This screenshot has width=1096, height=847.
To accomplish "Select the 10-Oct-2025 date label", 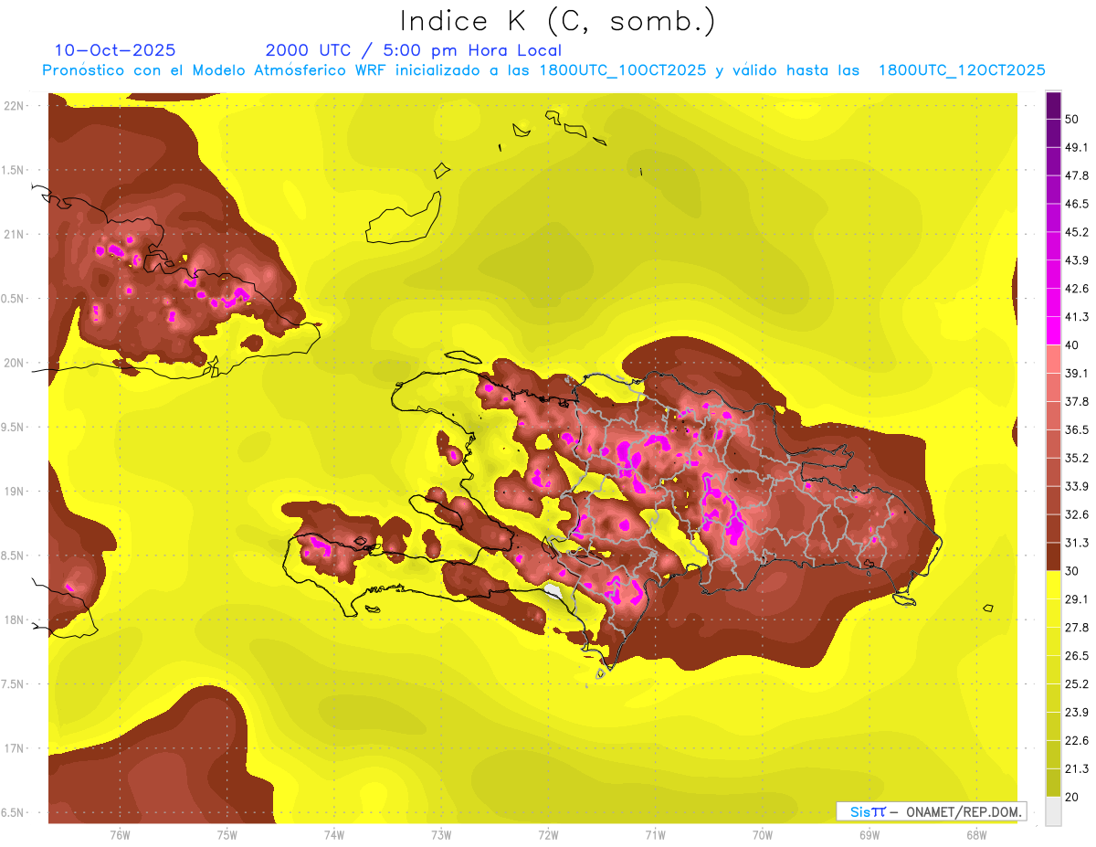I will tap(115, 50).
